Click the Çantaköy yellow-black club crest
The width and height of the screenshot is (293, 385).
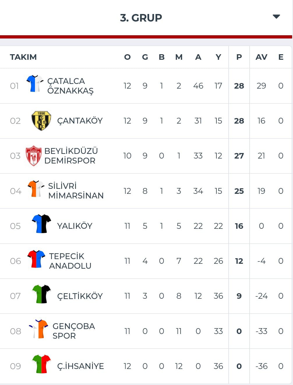coord(41,121)
